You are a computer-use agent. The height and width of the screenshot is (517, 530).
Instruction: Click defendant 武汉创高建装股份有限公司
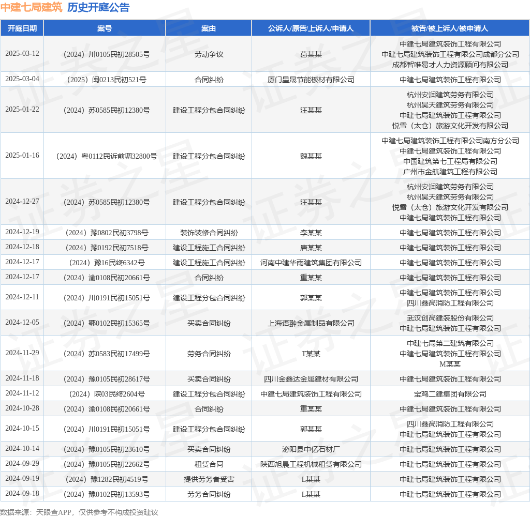(x=450, y=318)
